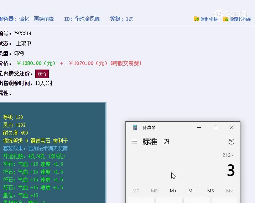Click the 计算器 window title
Screen dimensions: 255x203
[x=149, y=127]
